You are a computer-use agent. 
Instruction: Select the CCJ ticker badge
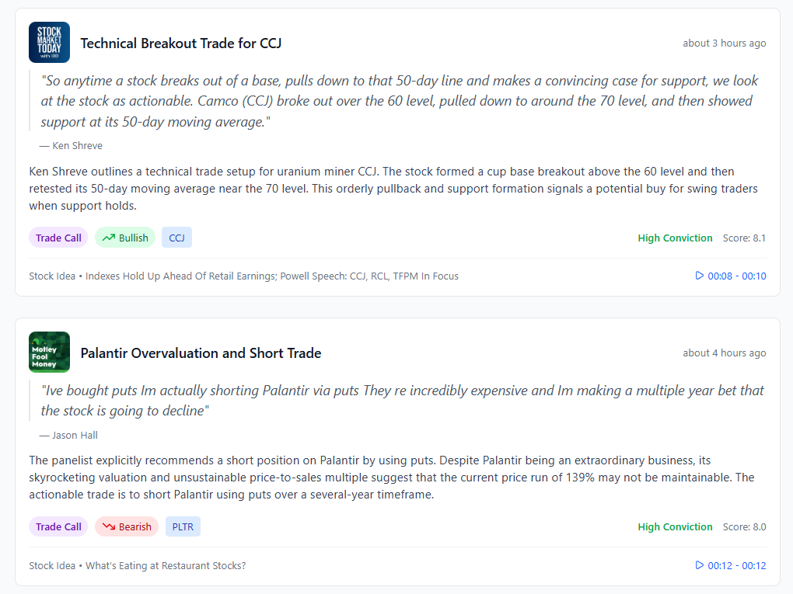[176, 237]
